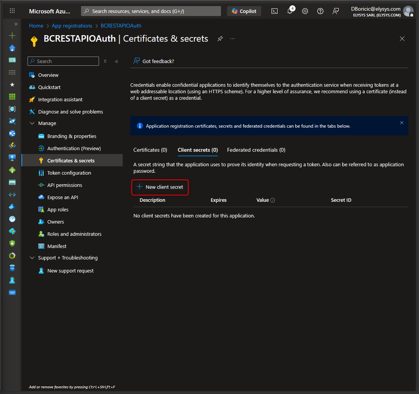Screen dimensions: 419x394
Task: Open portal settings gear icon
Action: 305,11
